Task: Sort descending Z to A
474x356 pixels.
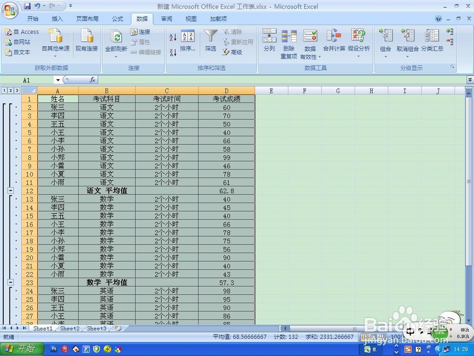Action: 173,52
